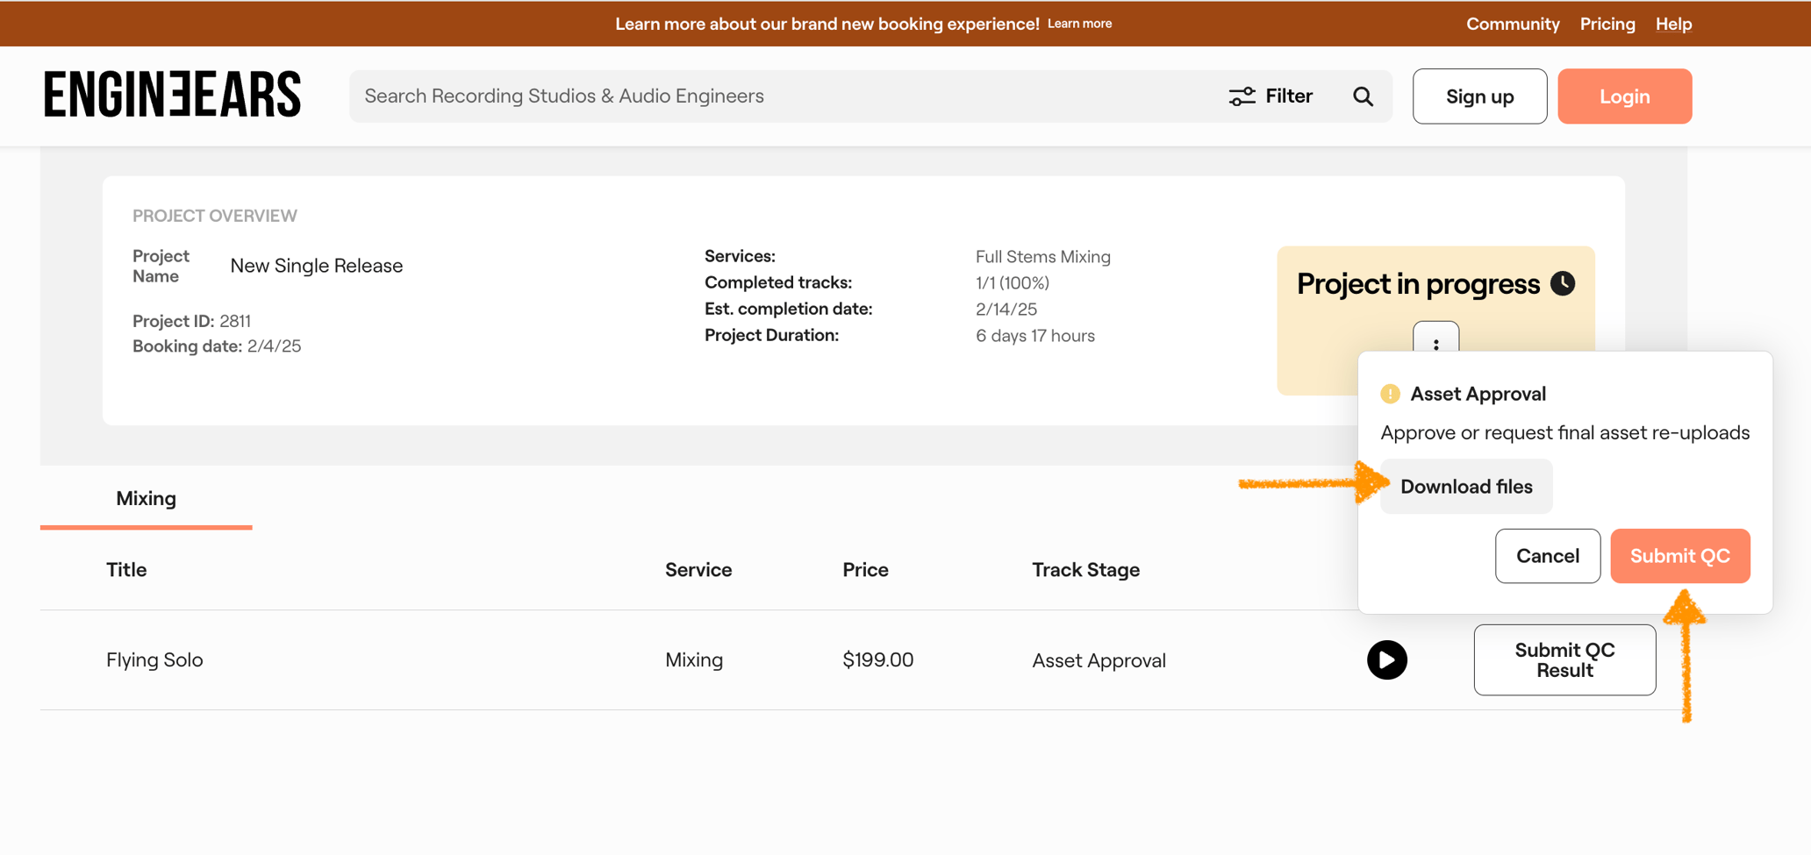This screenshot has height=855, width=1811.
Task: Click Learn more in the top banner
Action: pos(1079,24)
